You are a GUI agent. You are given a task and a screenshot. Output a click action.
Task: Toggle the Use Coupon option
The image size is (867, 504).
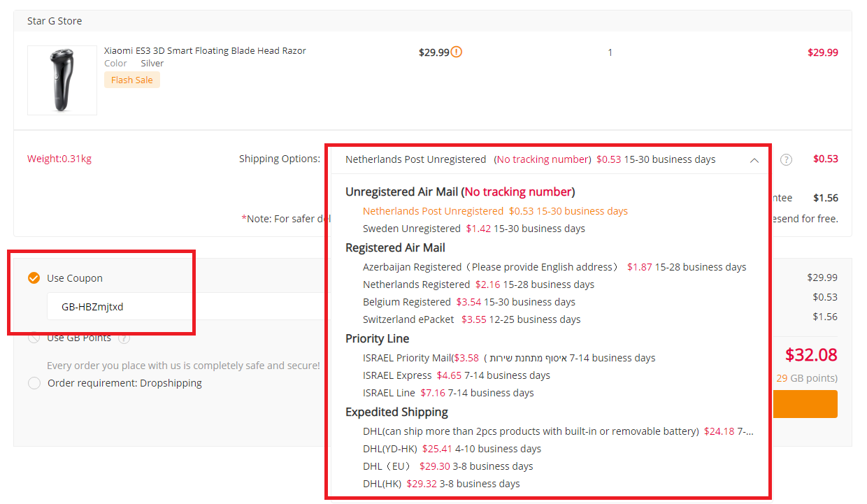[x=34, y=278]
